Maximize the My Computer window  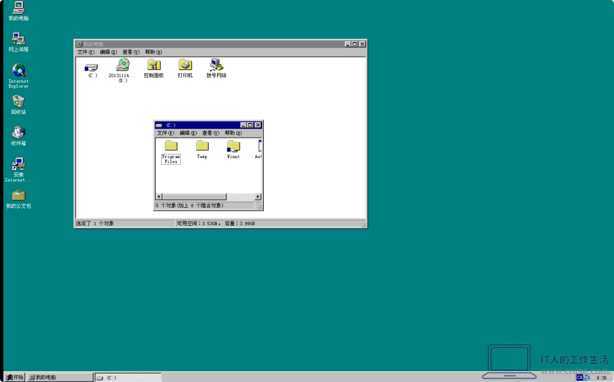[x=354, y=44]
